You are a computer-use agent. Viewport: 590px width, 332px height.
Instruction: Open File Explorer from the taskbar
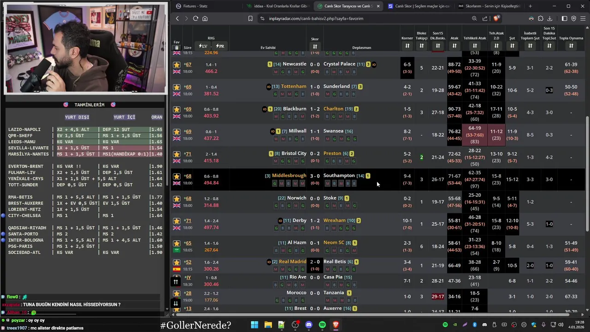click(x=268, y=325)
